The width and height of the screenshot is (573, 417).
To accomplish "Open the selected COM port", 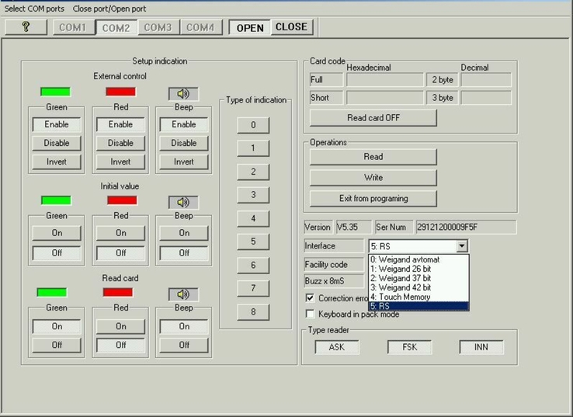I will click(x=250, y=27).
